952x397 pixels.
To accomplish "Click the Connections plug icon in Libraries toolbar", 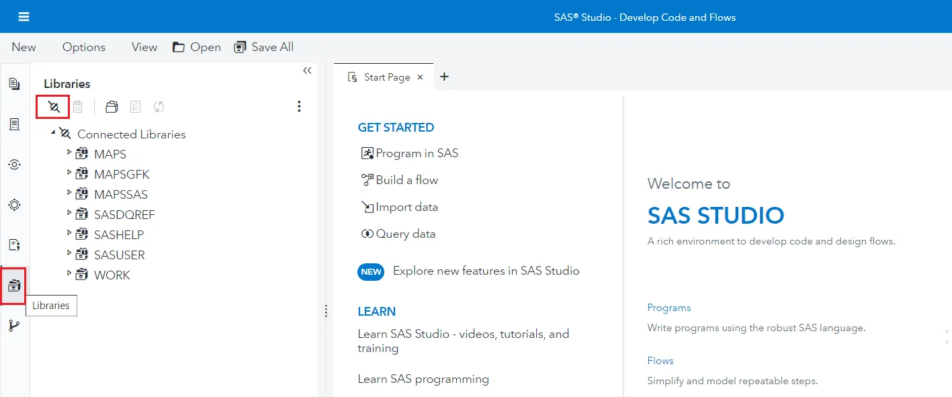I will [x=54, y=107].
